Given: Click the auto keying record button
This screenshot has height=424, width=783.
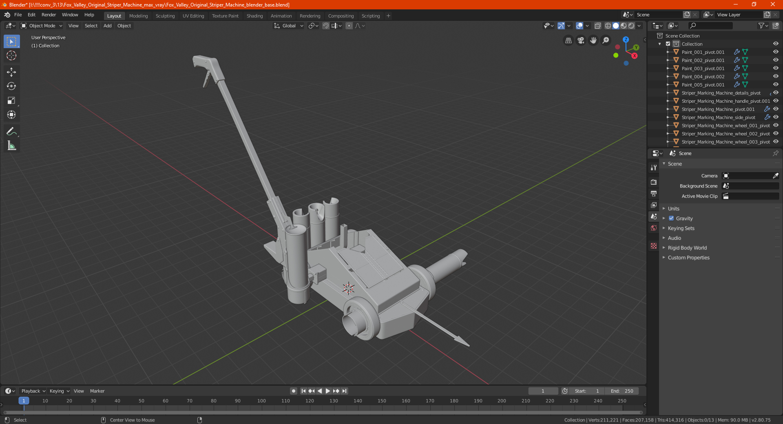Looking at the screenshot, I should click(293, 391).
